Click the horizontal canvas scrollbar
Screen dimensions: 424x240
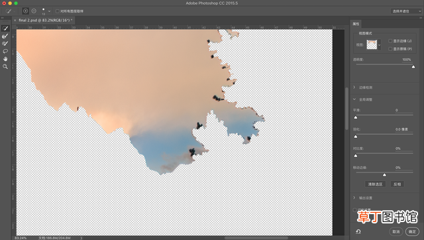tap(256, 238)
